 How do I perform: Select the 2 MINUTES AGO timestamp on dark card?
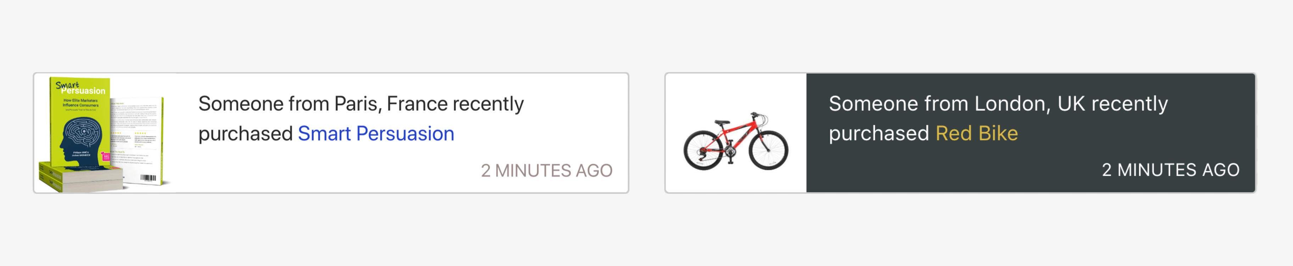1170,170
